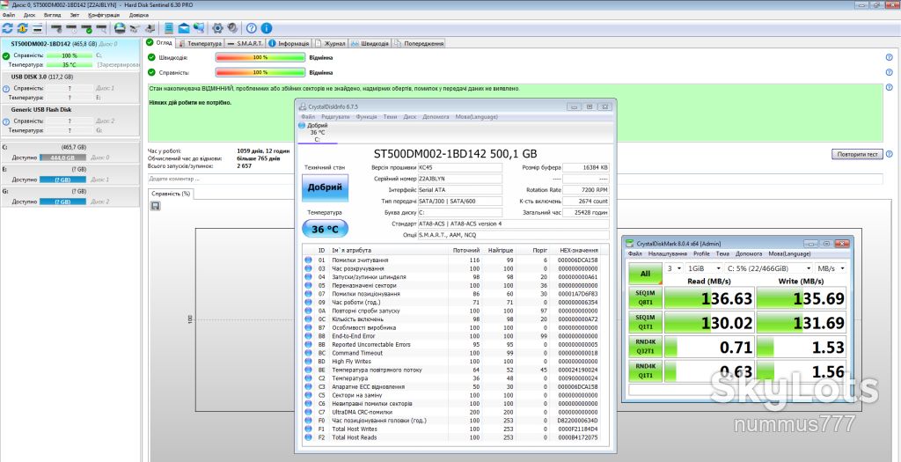The width and height of the screenshot is (901, 462).
Task: Switch to the Попередження tab
Action: [x=420, y=43]
